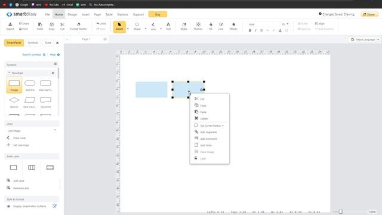
Task: Select the Decision diamond symbol
Action: [x=14, y=102]
